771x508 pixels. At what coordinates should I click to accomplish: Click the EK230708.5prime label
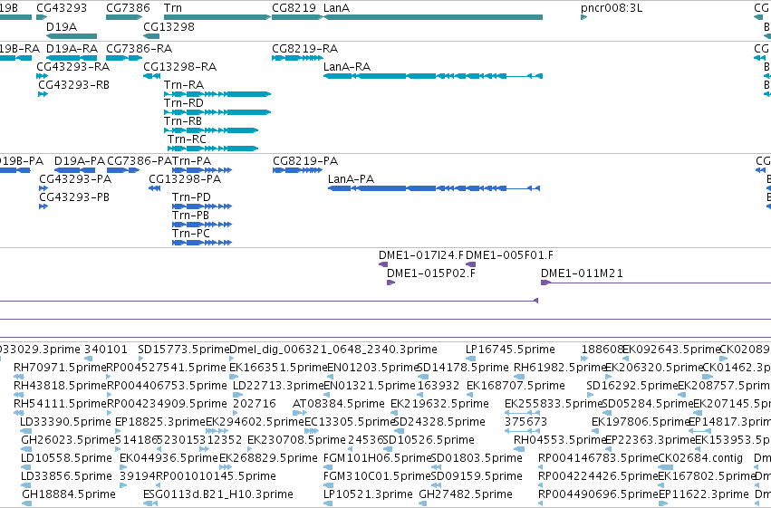pos(296,440)
